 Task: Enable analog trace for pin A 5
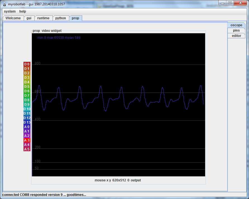click(x=27, y=149)
